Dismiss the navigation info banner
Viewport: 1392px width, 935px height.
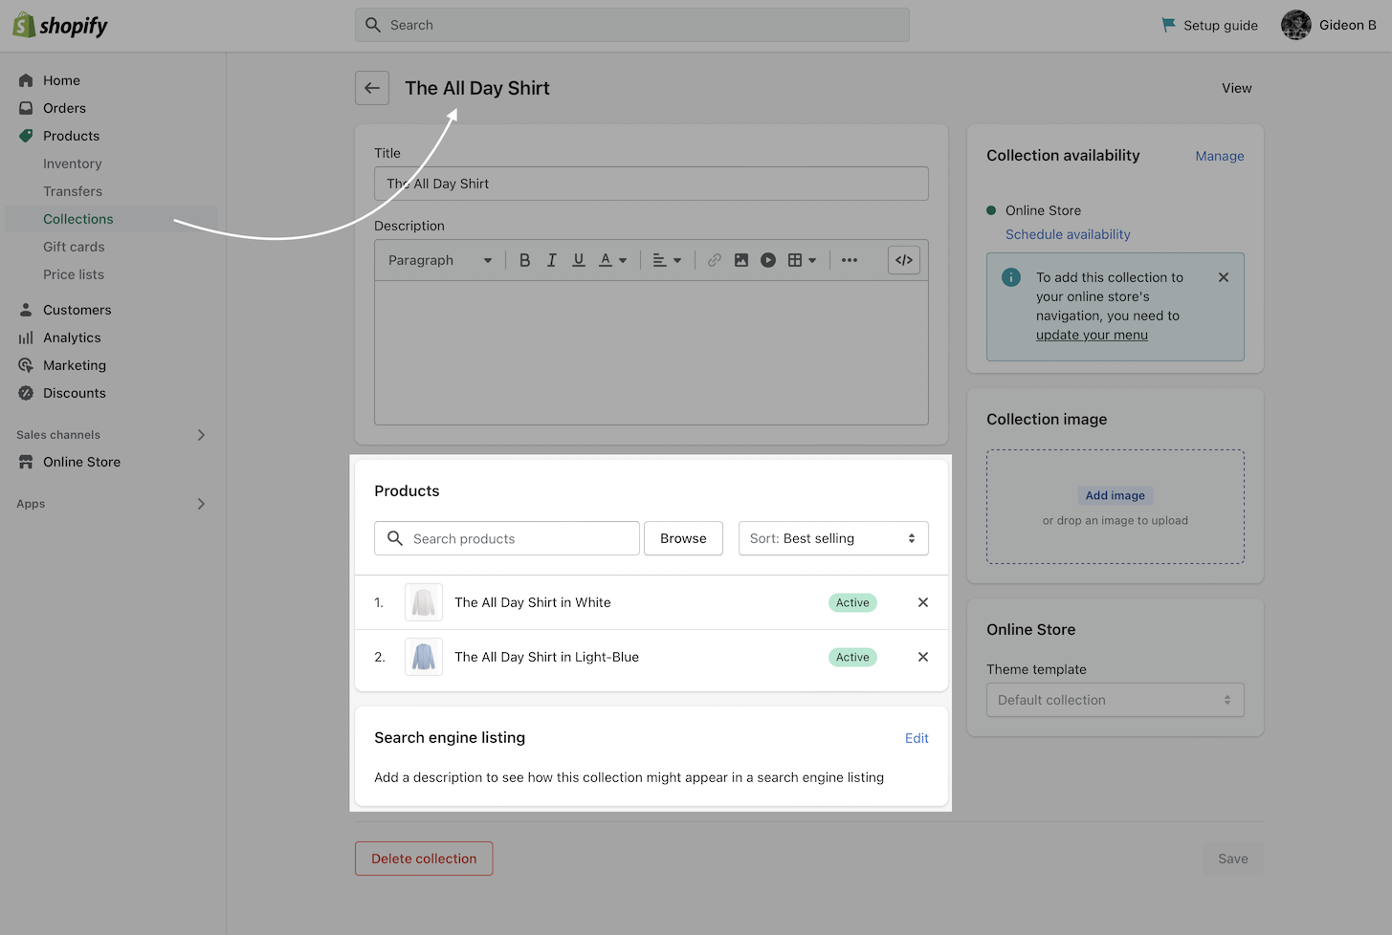coord(1223,277)
